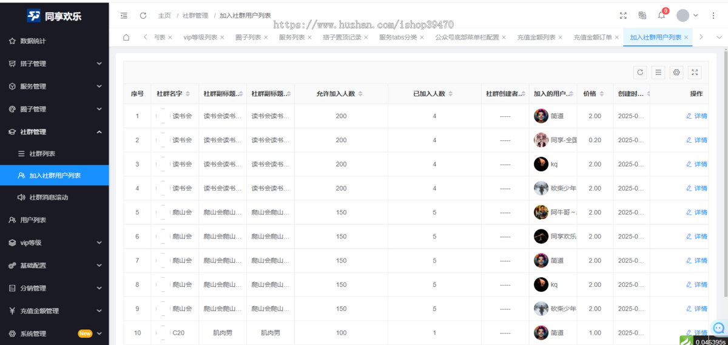Click the tabs left-arrow navigation
728x345 pixels.
(x=146, y=37)
